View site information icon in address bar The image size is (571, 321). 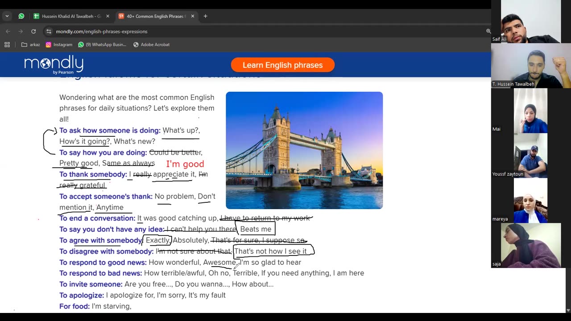pos(49,31)
